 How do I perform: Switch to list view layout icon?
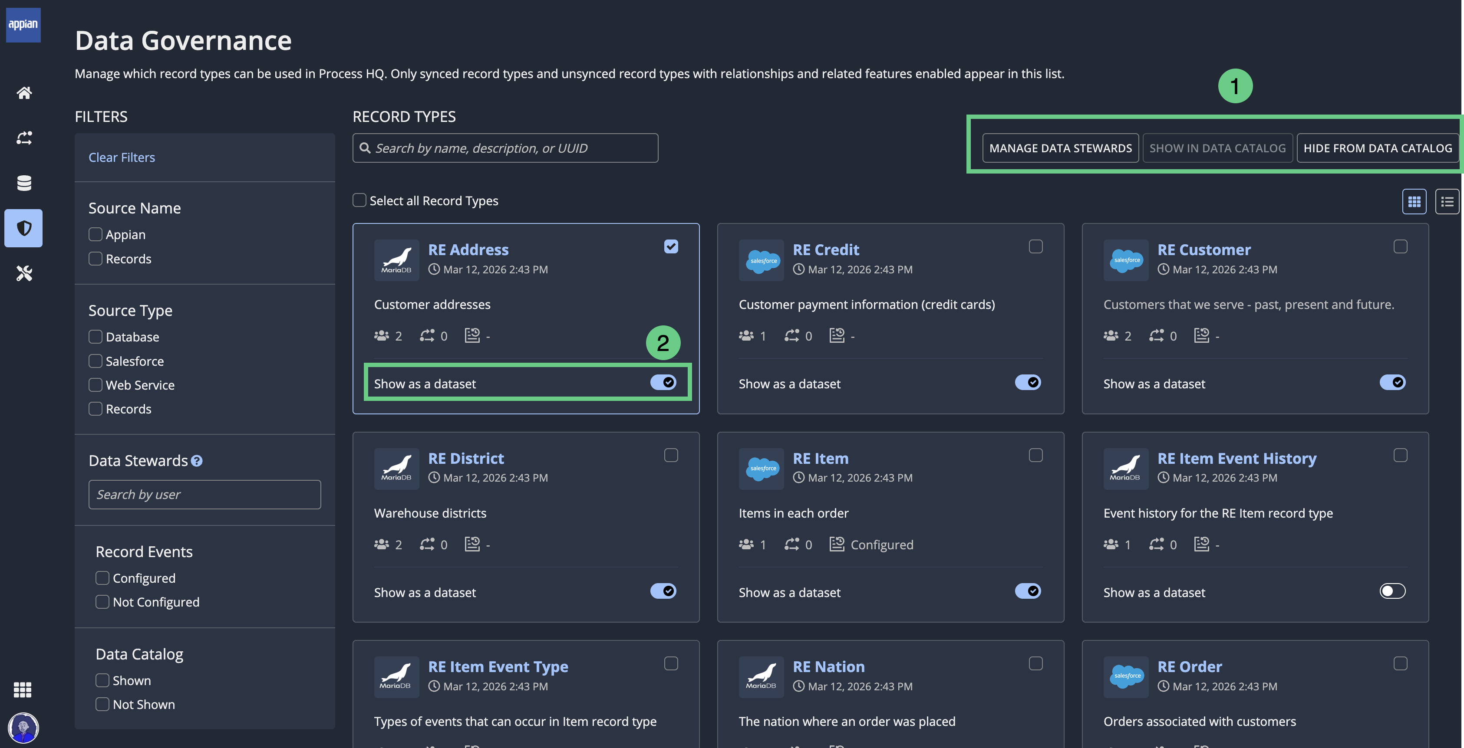pos(1447,201)
